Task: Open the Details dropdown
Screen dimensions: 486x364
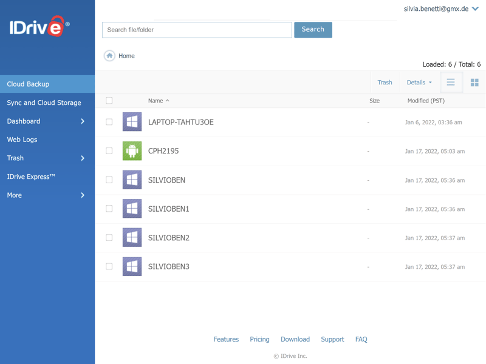Action: pos(419,83)
